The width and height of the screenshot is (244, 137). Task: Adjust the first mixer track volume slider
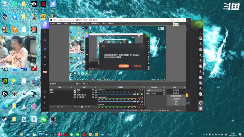[x=117, y=94]
